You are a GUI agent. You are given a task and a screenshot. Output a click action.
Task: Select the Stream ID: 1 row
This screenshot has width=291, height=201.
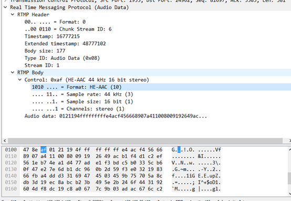click(42, 65)
